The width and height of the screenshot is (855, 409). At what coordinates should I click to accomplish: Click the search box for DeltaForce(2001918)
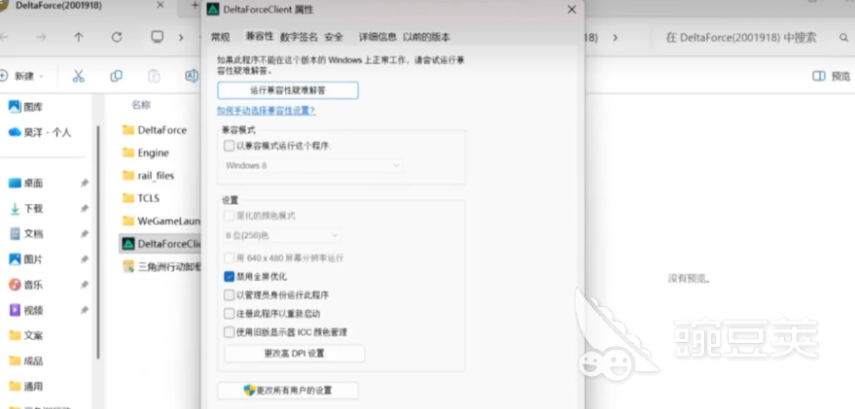741,37
